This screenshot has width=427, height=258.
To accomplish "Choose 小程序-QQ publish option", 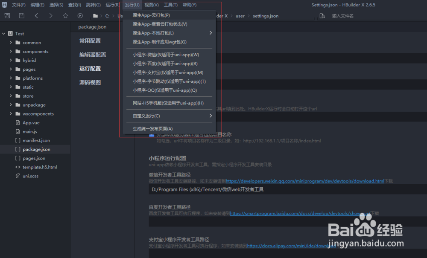I will coord(170,90).
